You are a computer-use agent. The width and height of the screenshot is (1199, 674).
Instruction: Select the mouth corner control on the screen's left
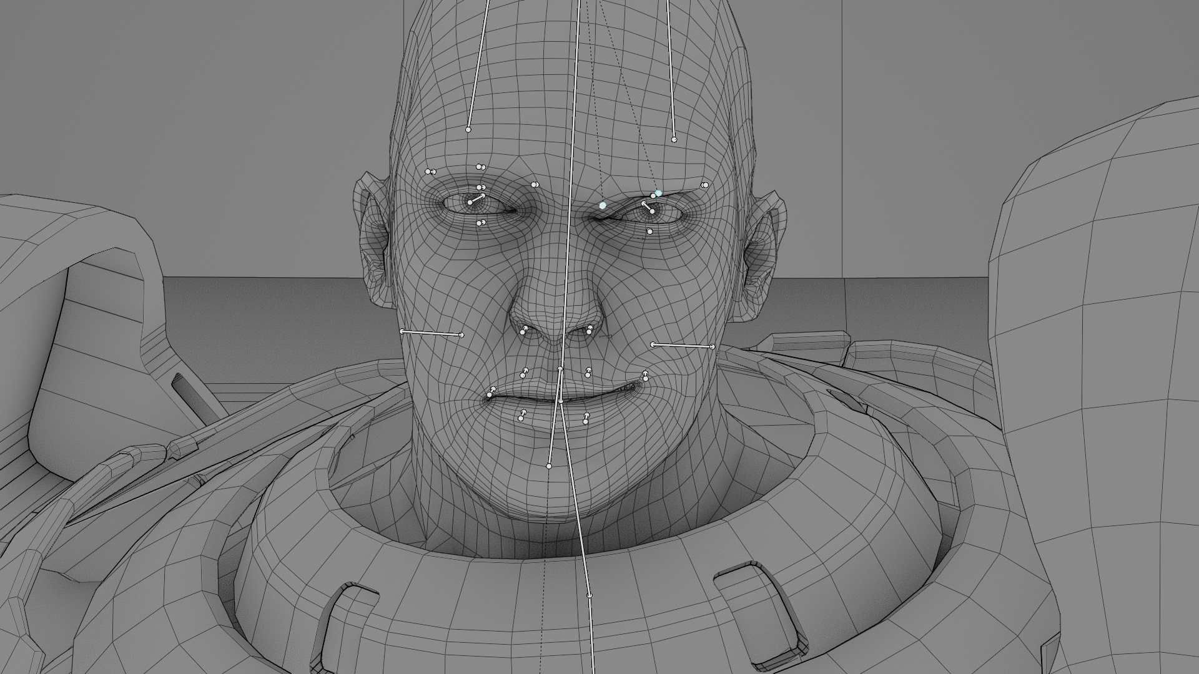[x=491, y=392]
